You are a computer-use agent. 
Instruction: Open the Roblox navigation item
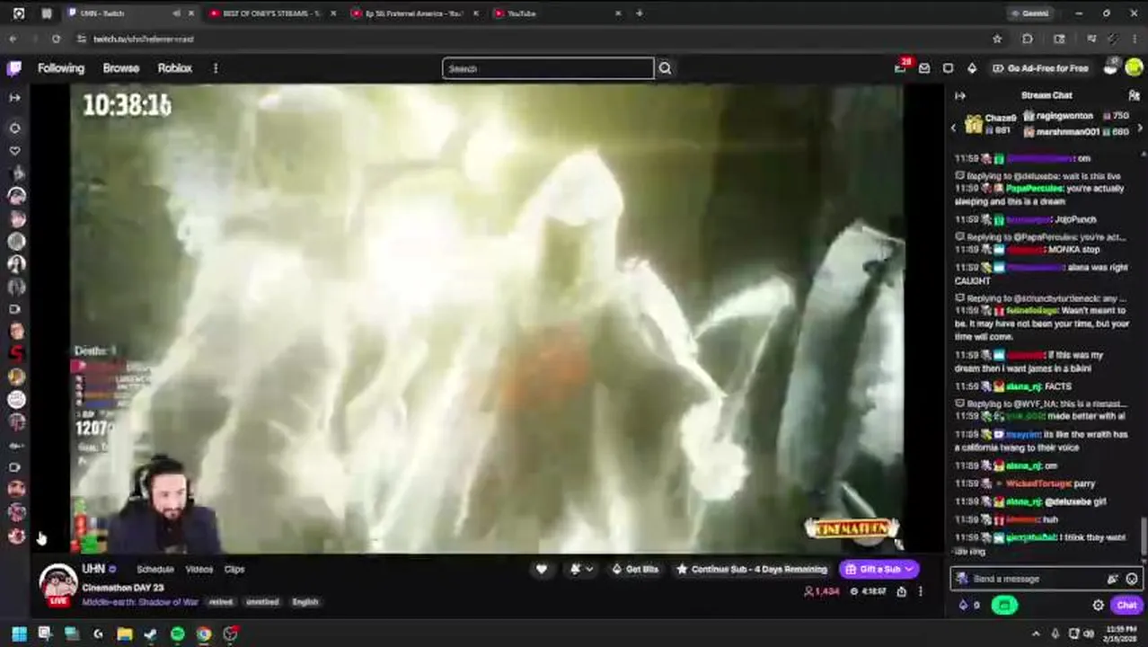tap(175, 68)
